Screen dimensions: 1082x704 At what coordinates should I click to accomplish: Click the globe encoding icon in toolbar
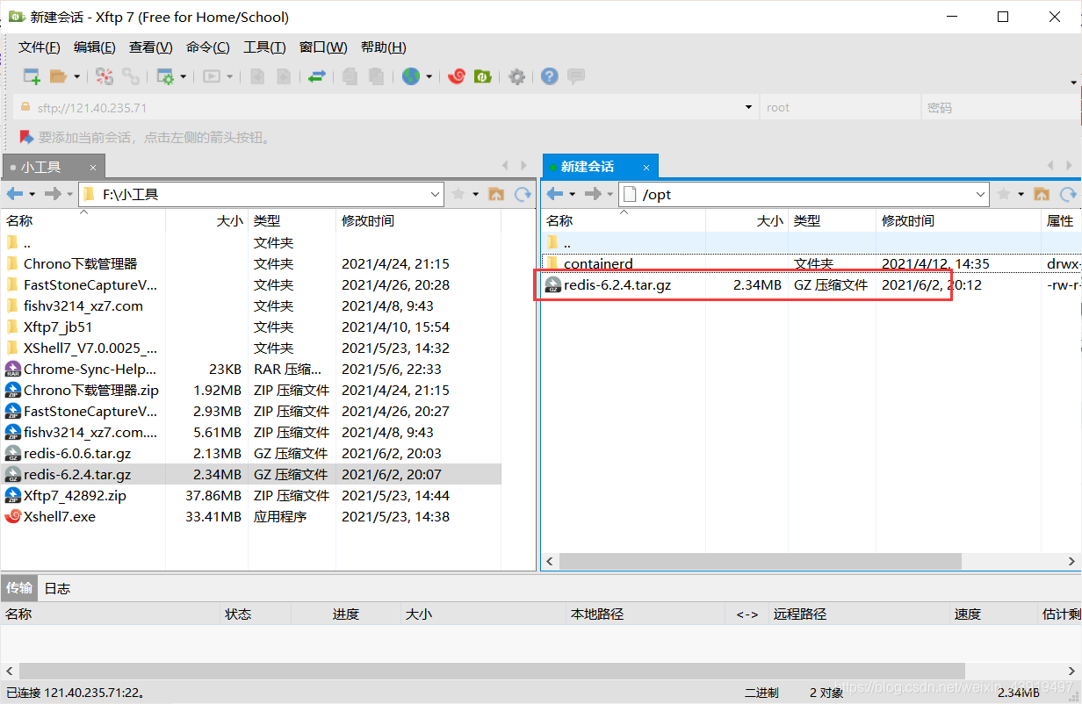(411, 76)
